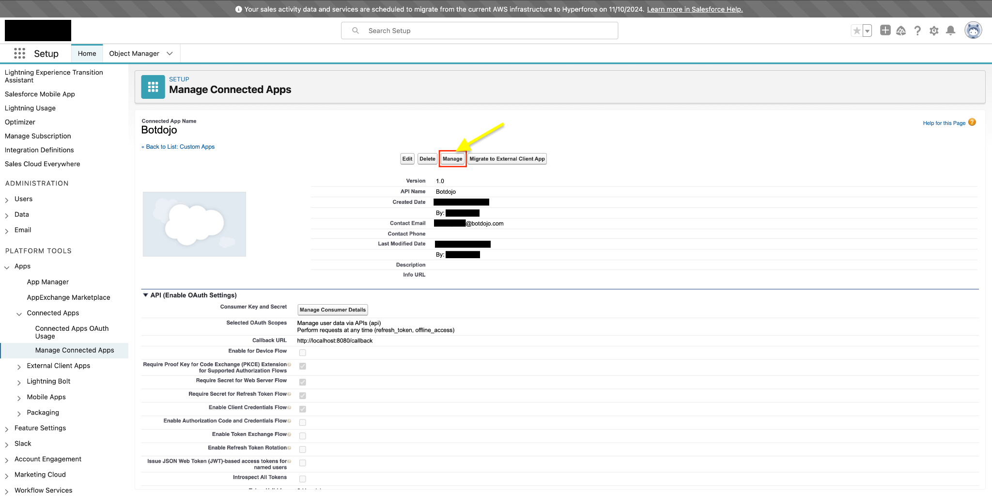Click Migrate to External Client App button

507,159
